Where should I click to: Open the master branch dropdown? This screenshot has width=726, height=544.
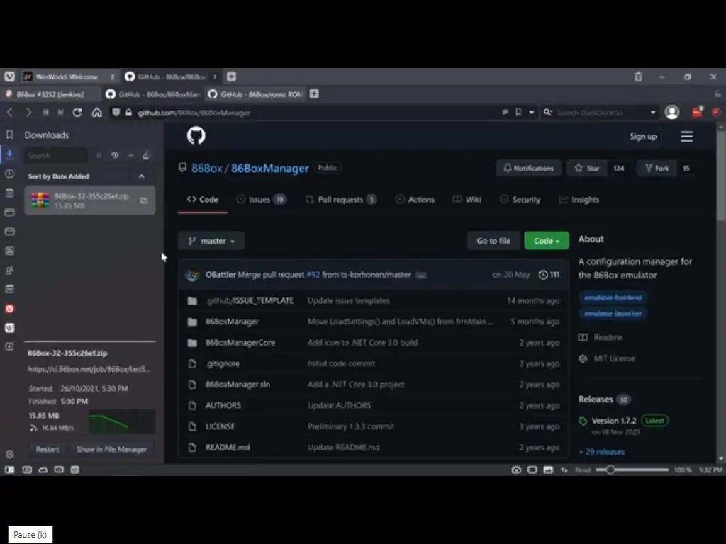tap(211, 241)
